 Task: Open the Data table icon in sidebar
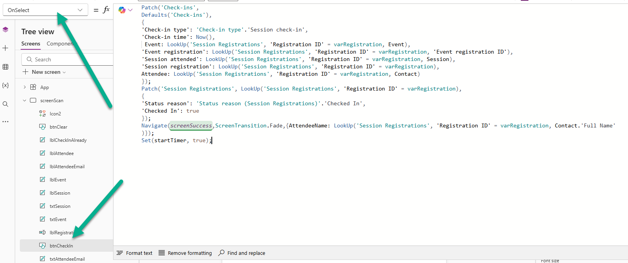coord(5,67)
